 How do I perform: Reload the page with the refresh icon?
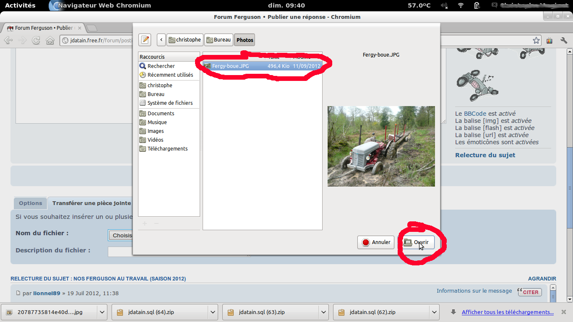click(x=36, y=40)
